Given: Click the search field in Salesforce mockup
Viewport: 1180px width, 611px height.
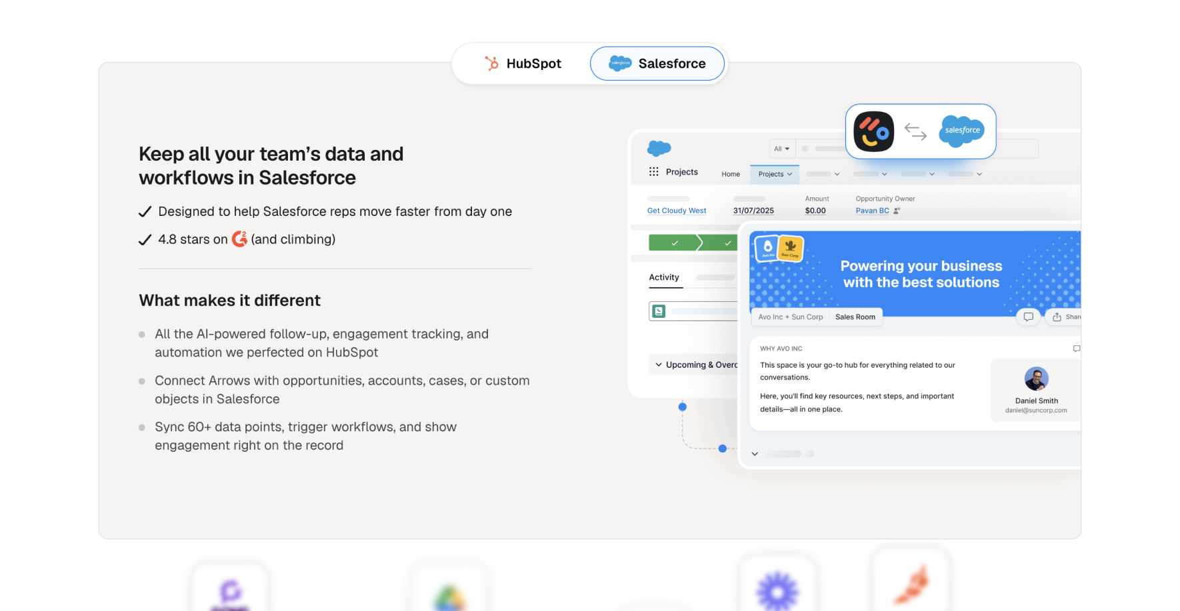Looking at the screenshot, I should pyautogui.click(x=917, y=149).
